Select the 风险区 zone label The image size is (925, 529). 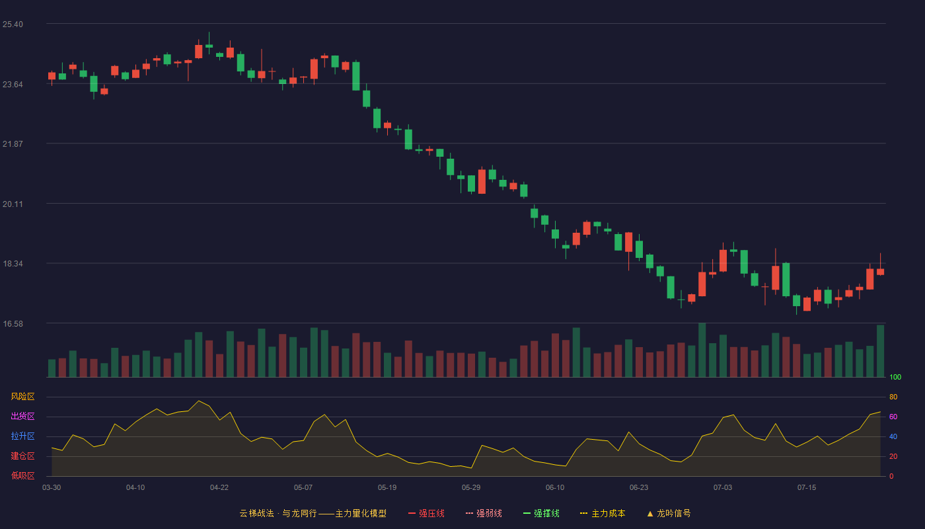[22, 397]
